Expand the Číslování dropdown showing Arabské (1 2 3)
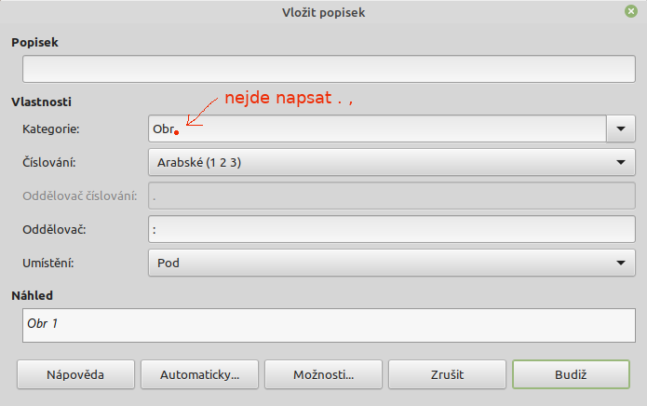Viewport: 647px width, 406px height. 392,162
